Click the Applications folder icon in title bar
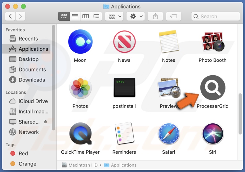Image resolution: width=245 pixels, height=172 pixels. pyautogui.click(x=106, y=7)
